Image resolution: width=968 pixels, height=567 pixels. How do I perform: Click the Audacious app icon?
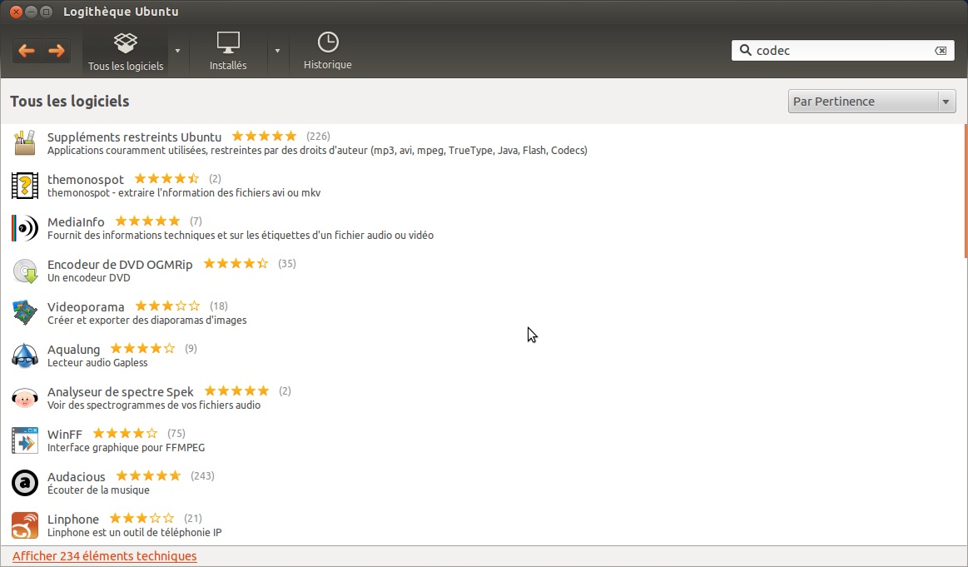[25, 483]
